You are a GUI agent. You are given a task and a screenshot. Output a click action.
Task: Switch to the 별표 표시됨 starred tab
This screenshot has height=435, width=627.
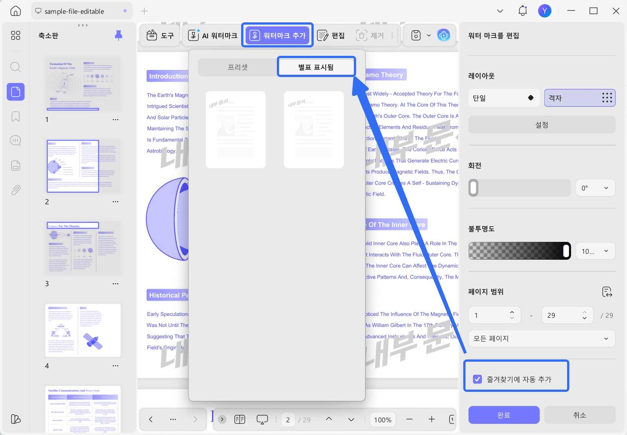tap(316, 67)
